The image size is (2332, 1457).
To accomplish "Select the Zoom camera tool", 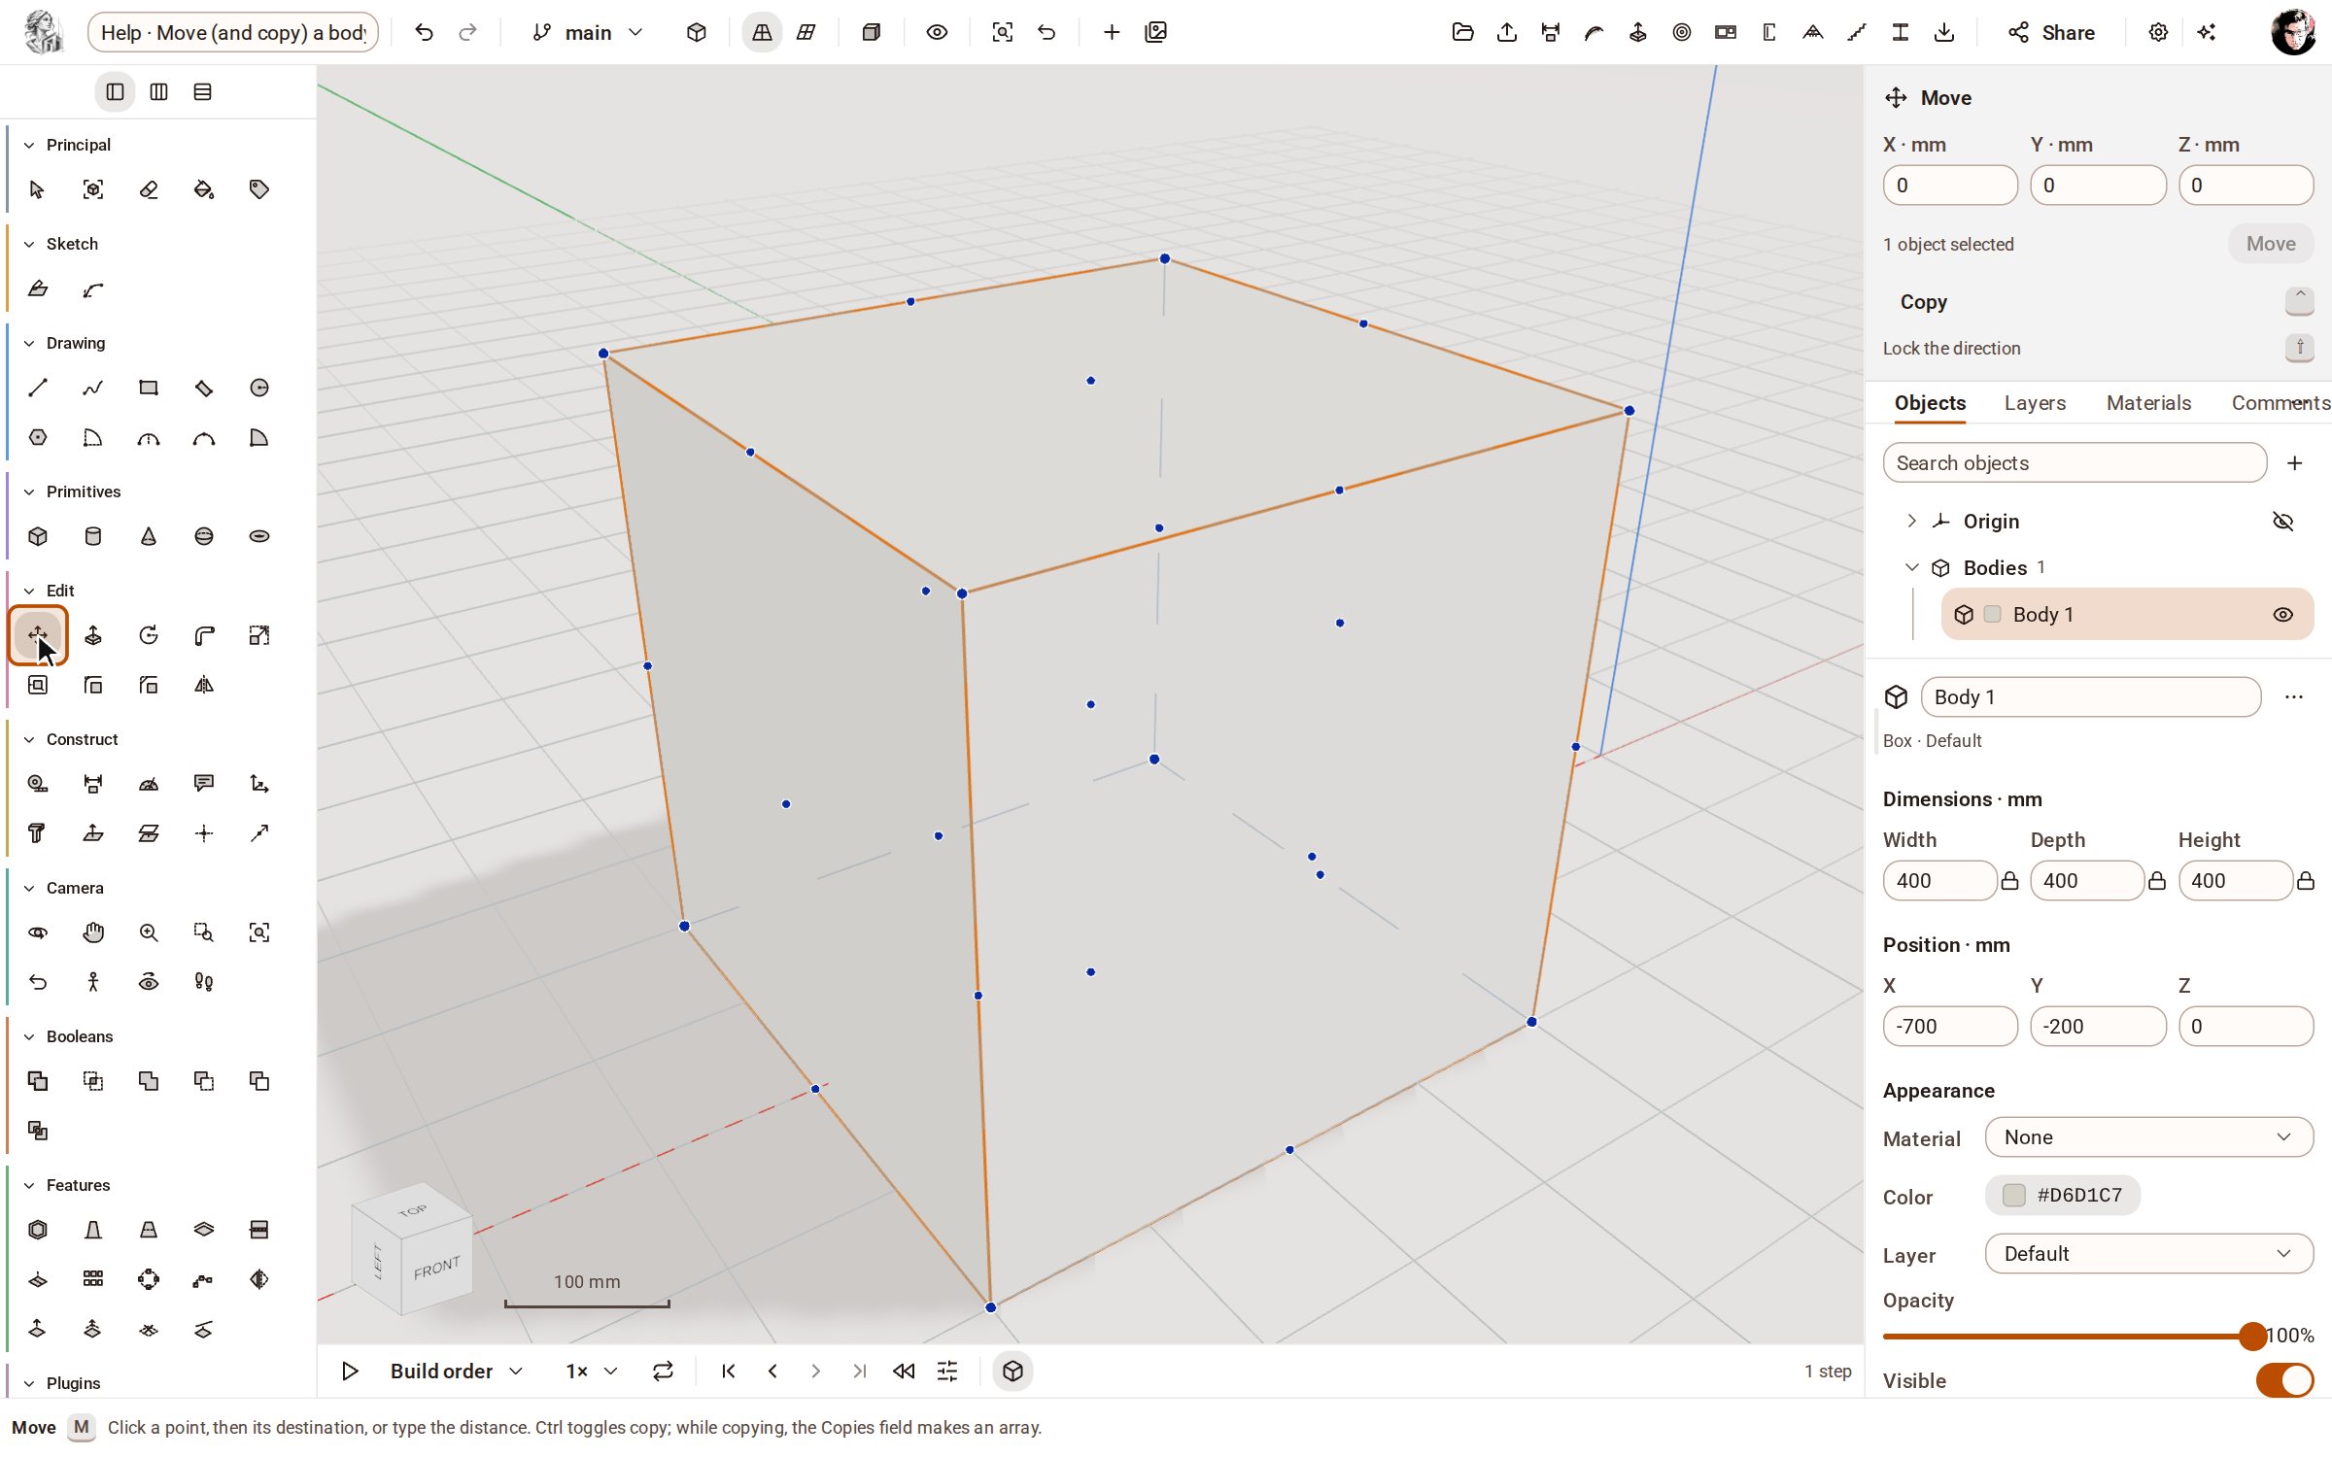I will [x=149, y=932].
